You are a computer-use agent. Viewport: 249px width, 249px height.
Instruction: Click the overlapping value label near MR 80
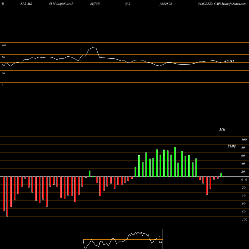232,146
